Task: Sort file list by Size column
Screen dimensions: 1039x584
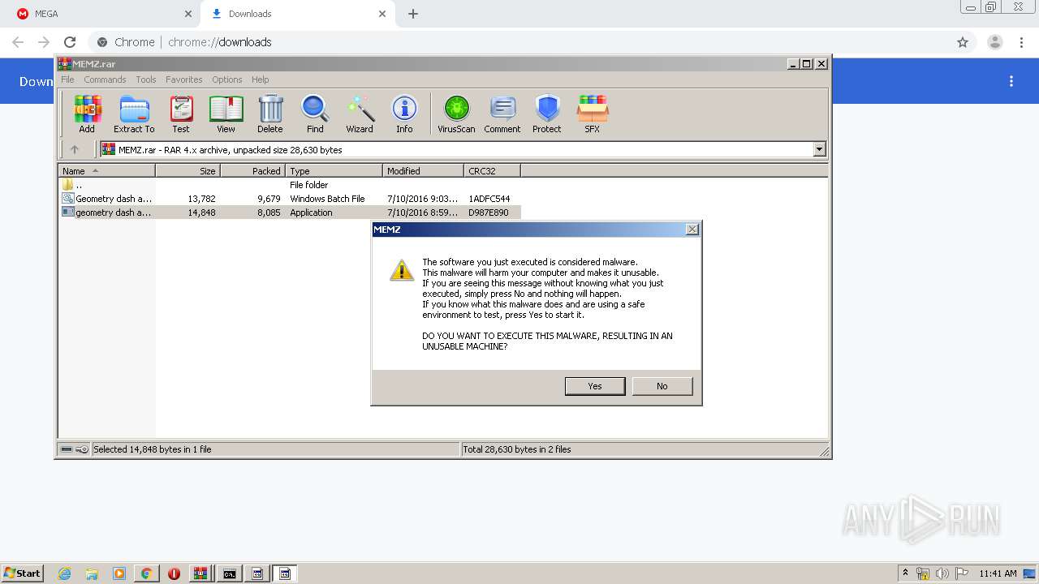Action: pos(188,170)
